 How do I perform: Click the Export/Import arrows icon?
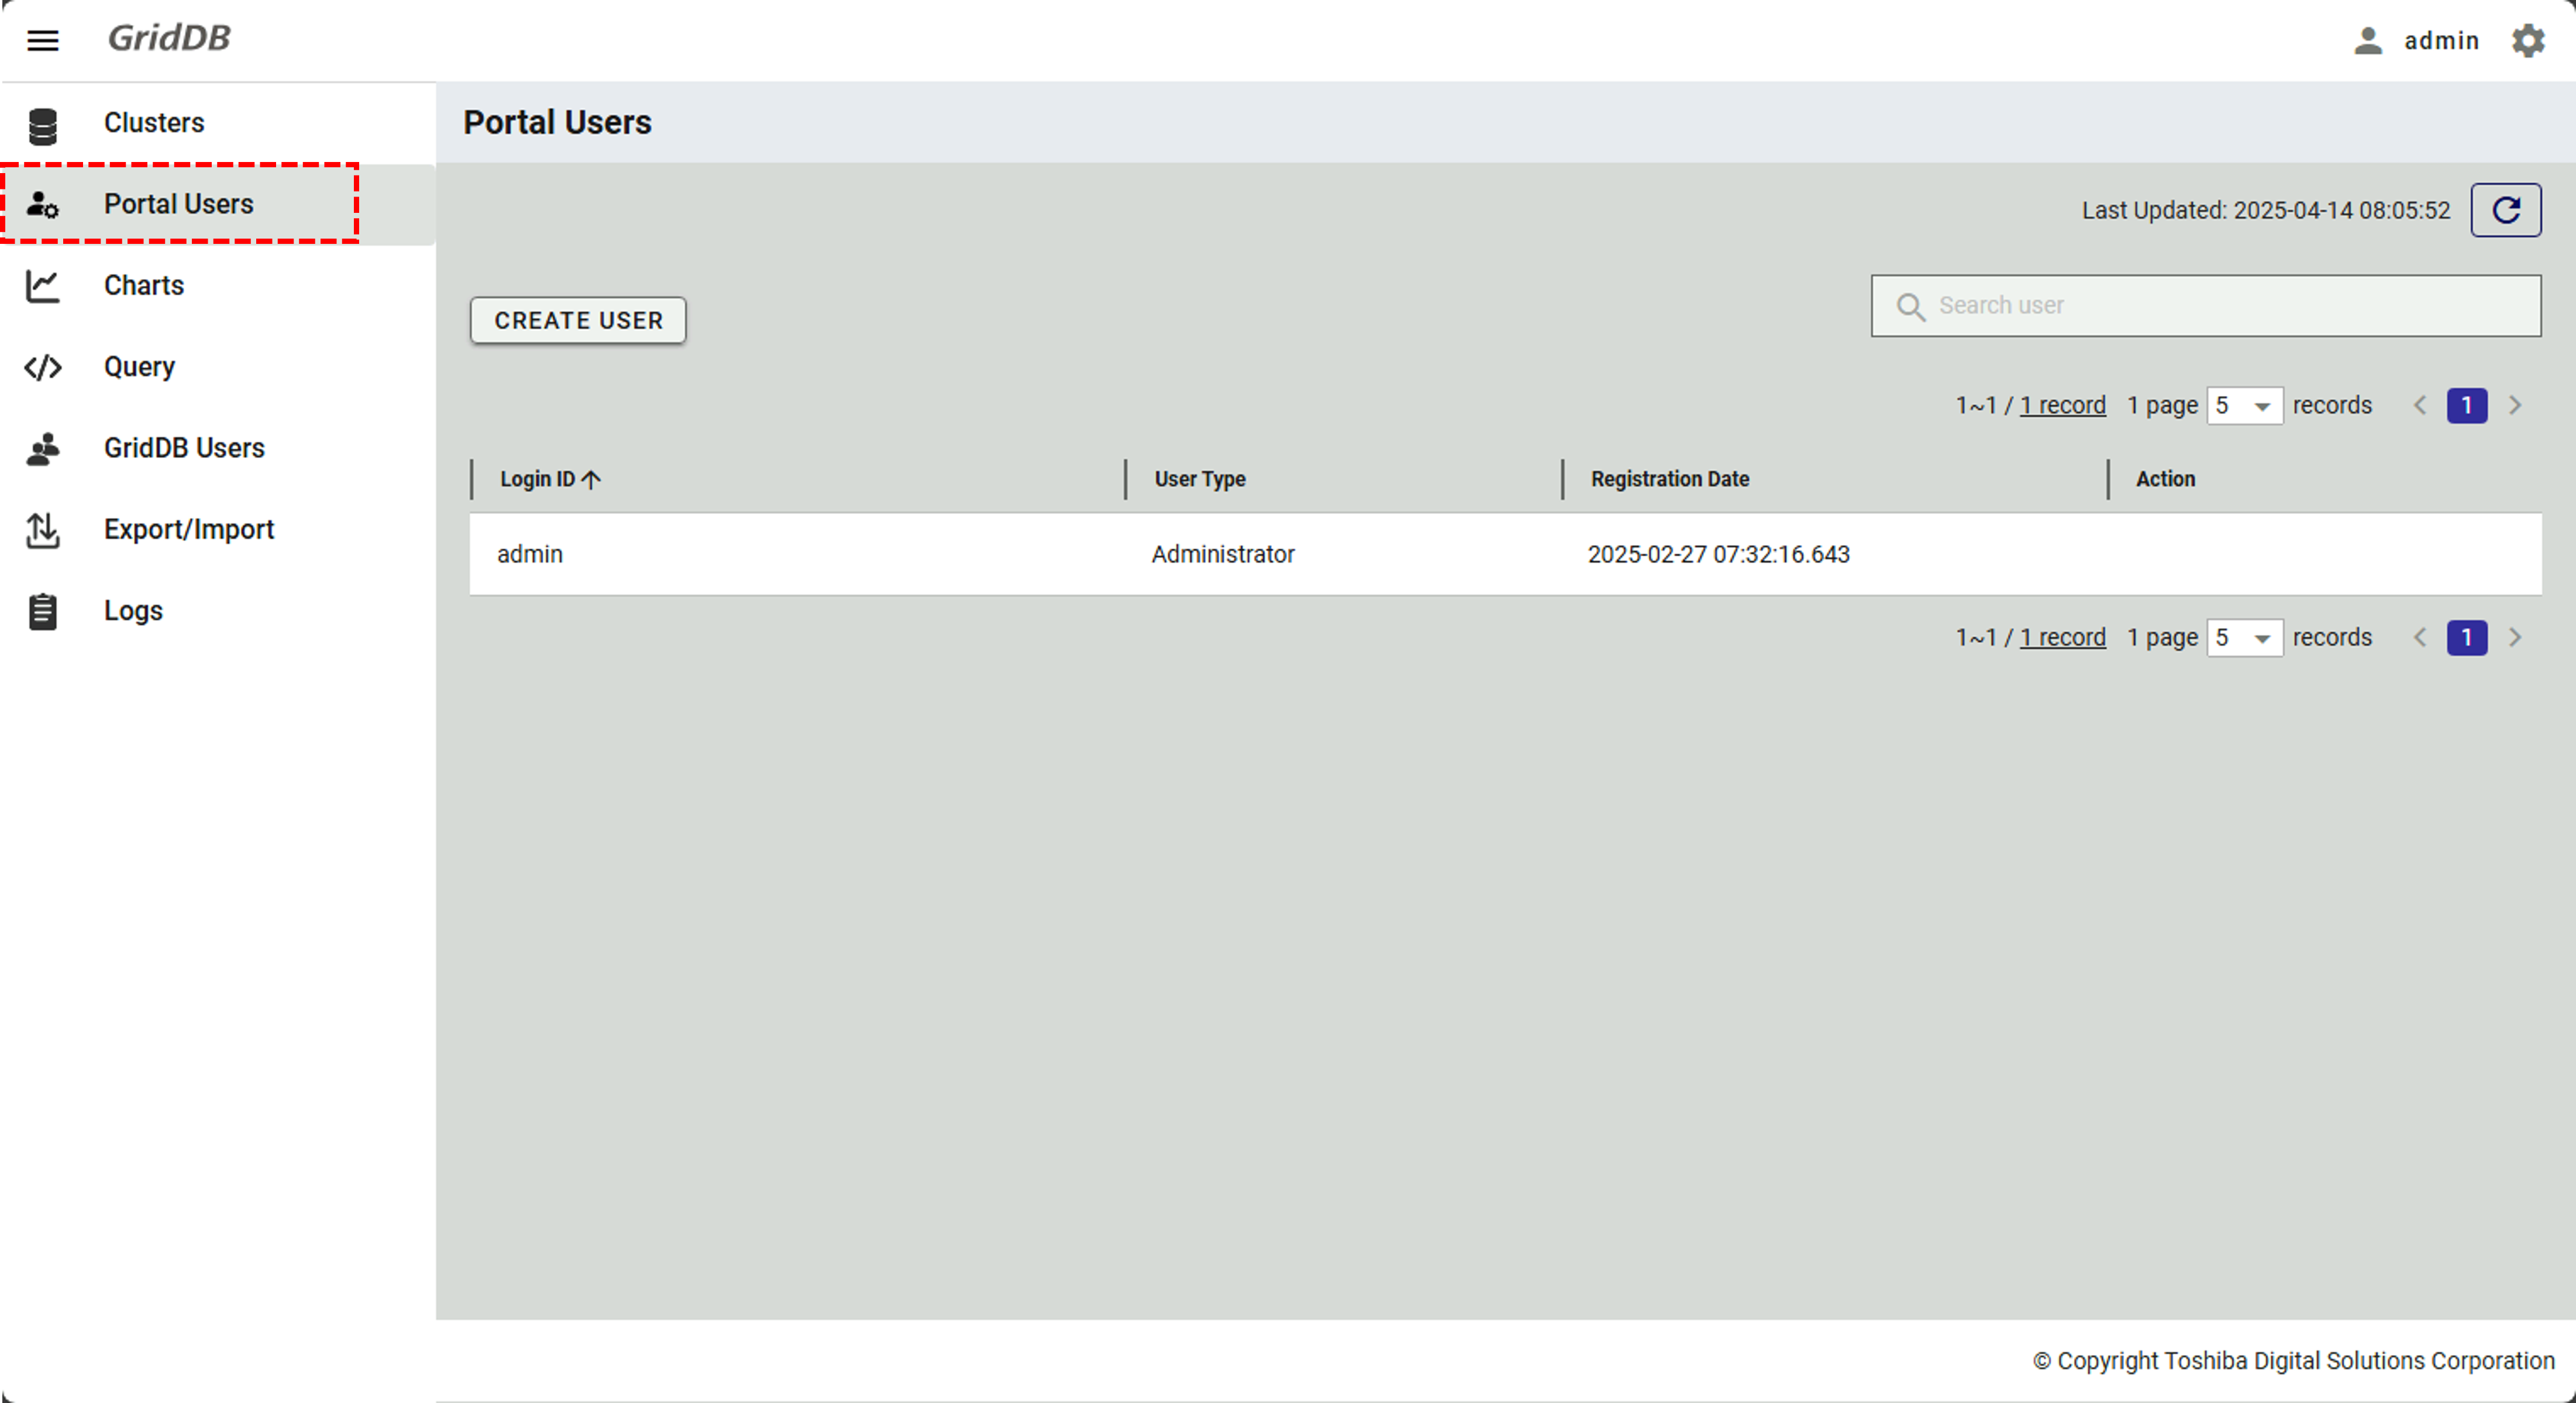pyautogui.click(x=43, y=530)
